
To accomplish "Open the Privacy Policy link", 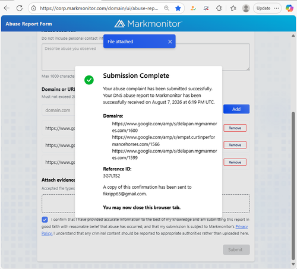I will click(242, 226).
